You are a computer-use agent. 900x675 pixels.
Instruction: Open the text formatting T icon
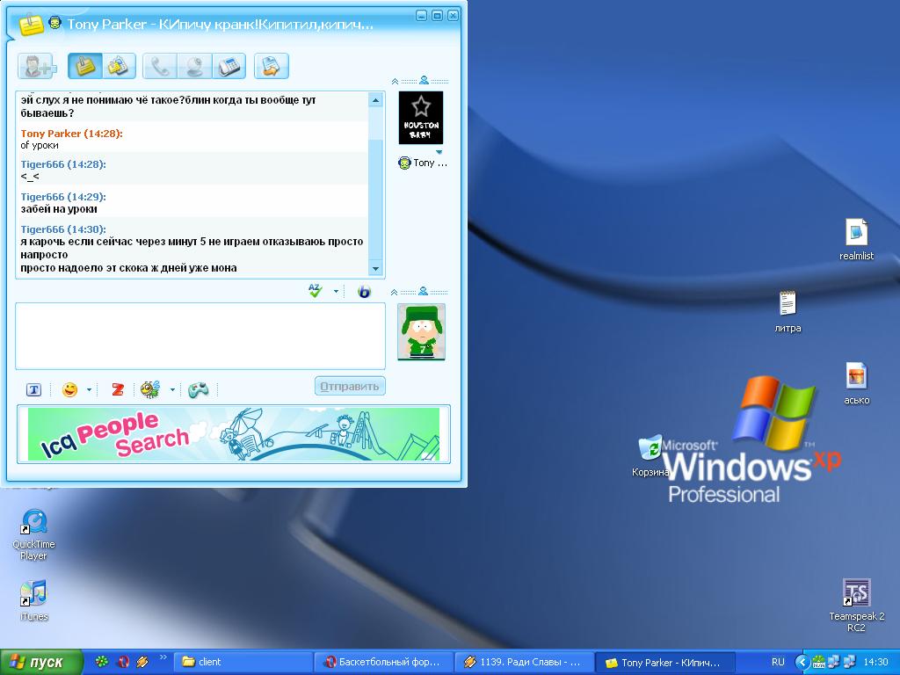pyautogui.click(x=34, y=390)
